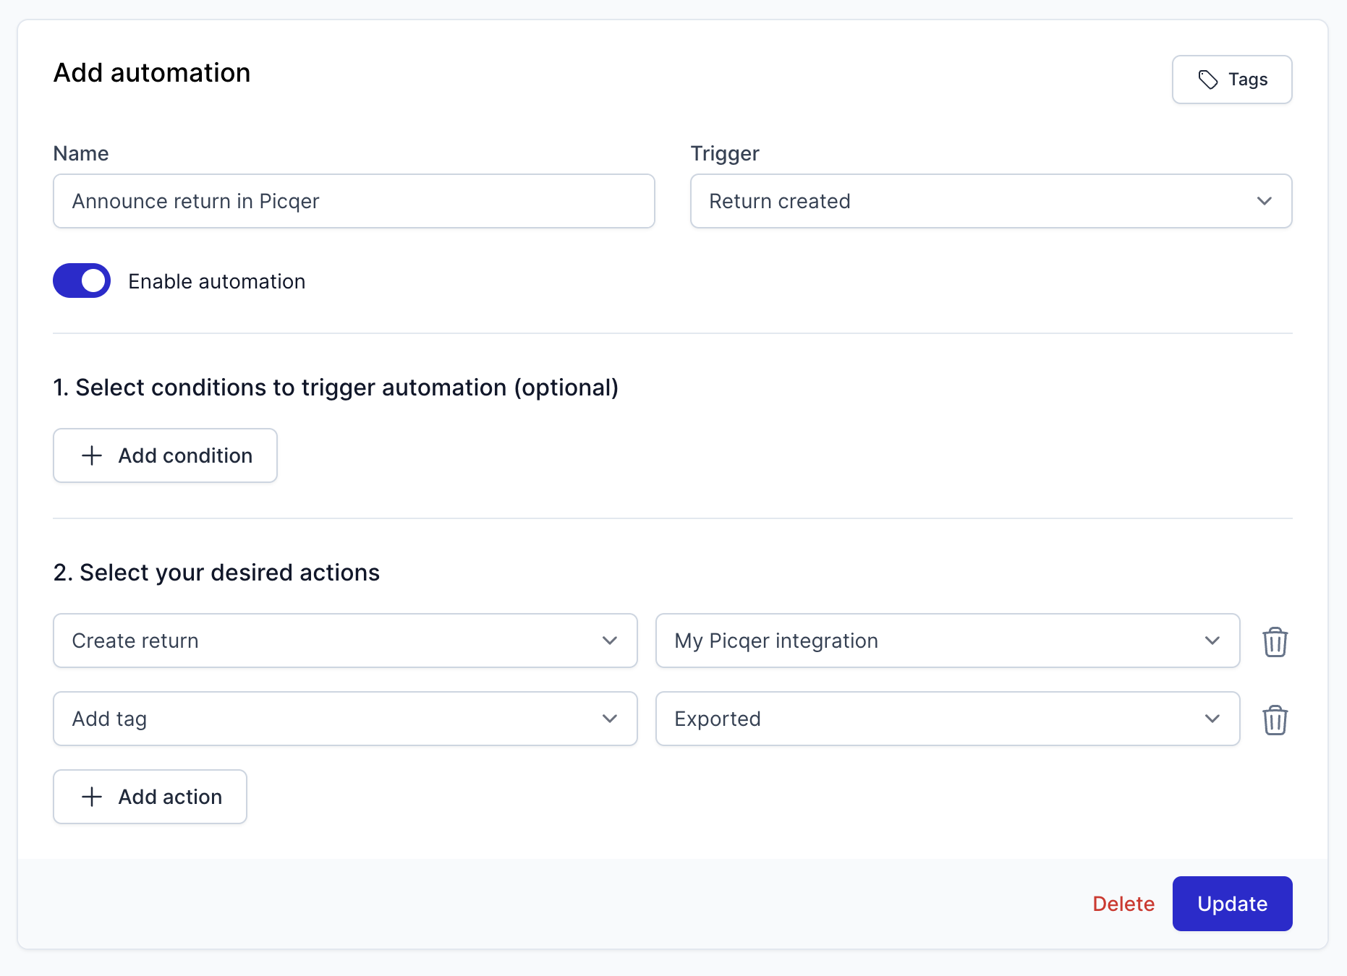The width and height of the screenshot is (1347, 976).
Task: Focus the Name field containing Announce return in Picqer
Action: click(x=354, y=201)
